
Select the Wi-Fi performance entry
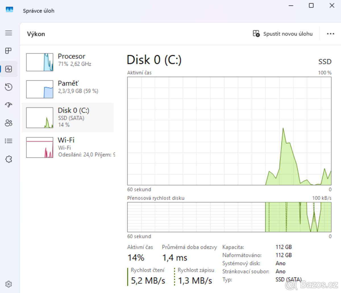point(68,147)
